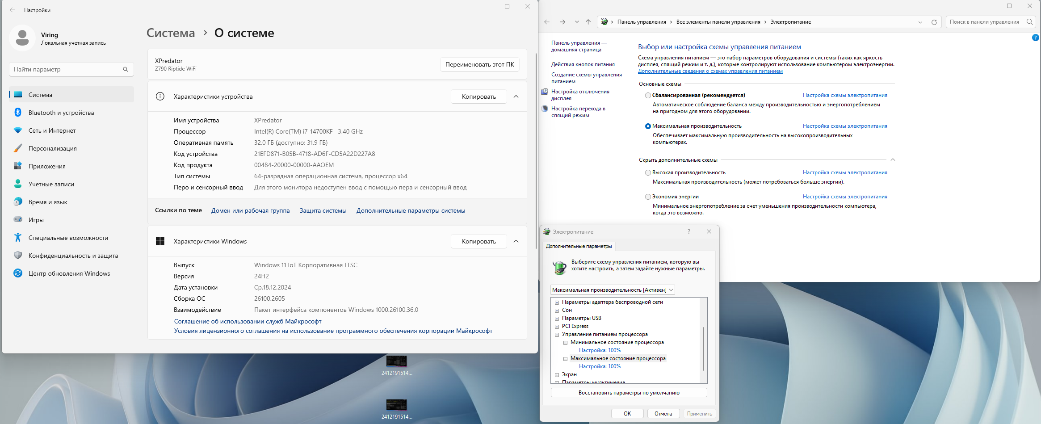Screen dimensions: 1041x424
Task: Select the Дополнительные параметры tab
Action: pyautogui.click(x=579, y=246)
